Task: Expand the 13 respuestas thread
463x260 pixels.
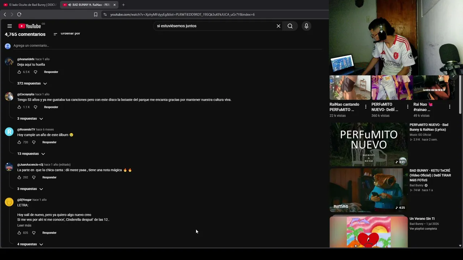Action: coord(31,154)
